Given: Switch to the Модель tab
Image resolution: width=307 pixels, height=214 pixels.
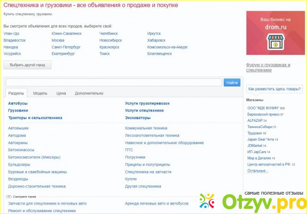Looking at the screenshot, I should (40, 94).
